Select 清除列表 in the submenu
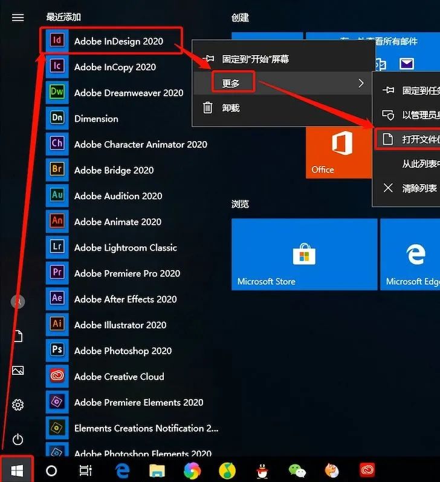The image size is (440, 482). [x=406, y=188]
